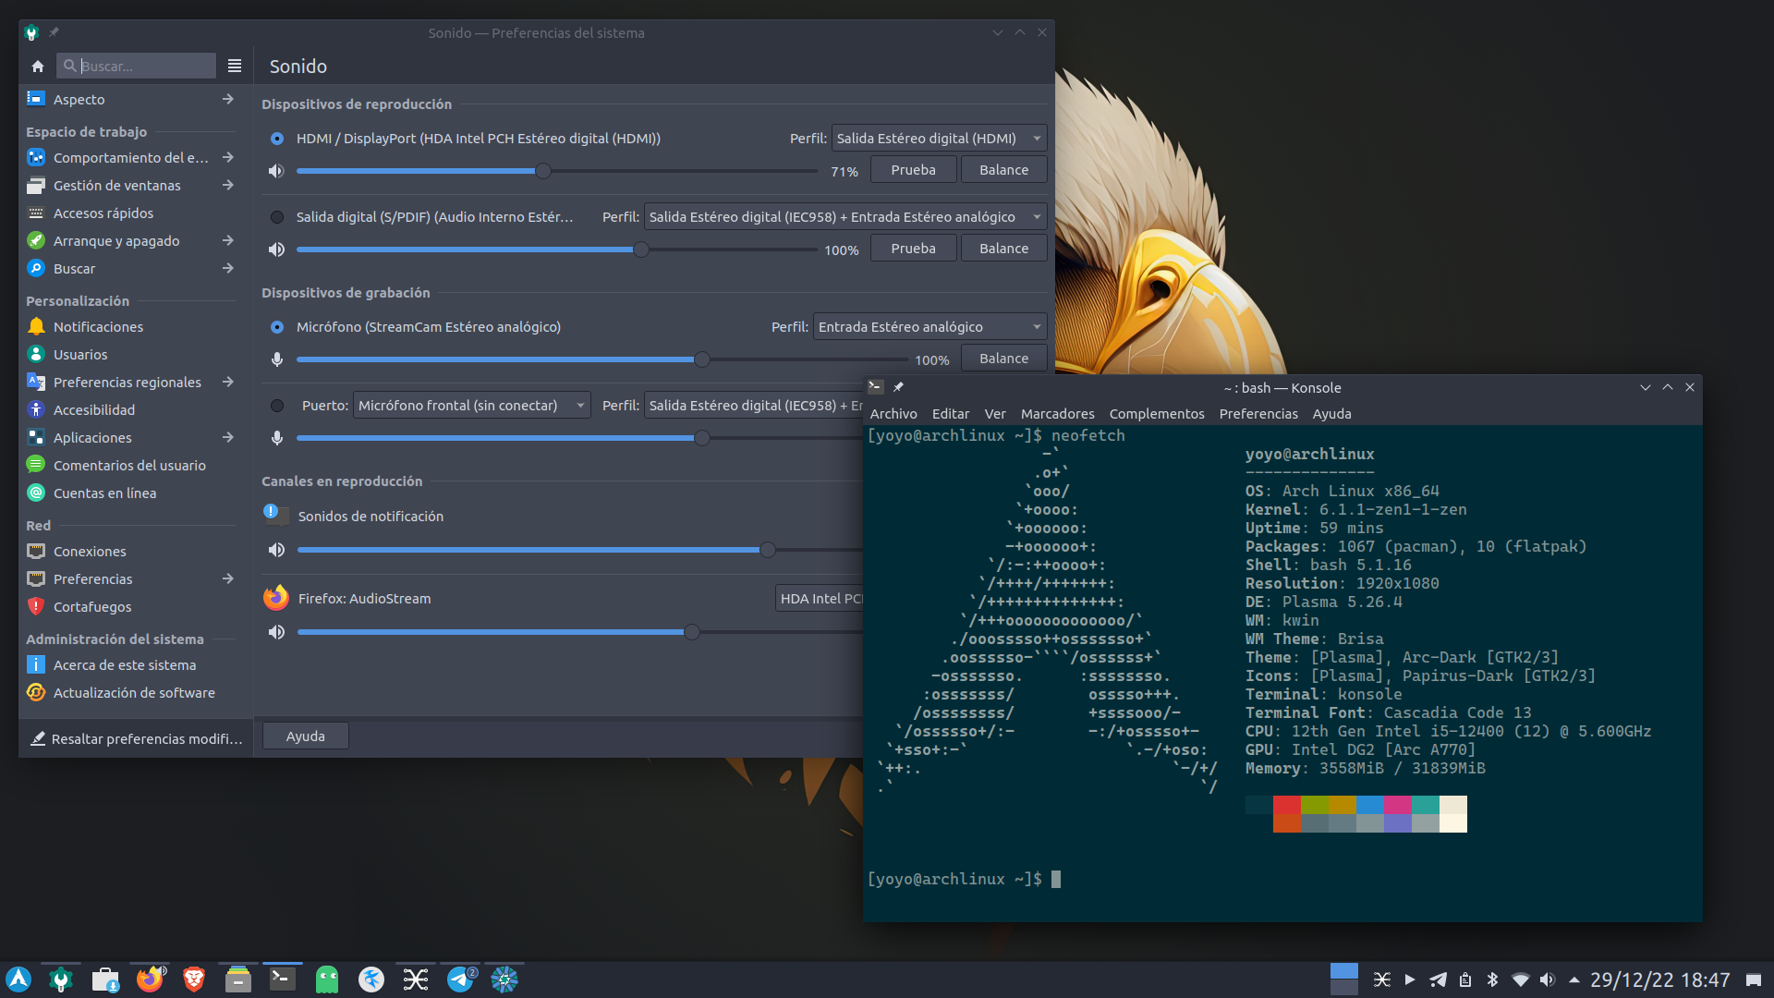Open Salida Estéreo digital (HDMI) profile dropdown
Screen dimensions: 1774x998
[939, 139]
